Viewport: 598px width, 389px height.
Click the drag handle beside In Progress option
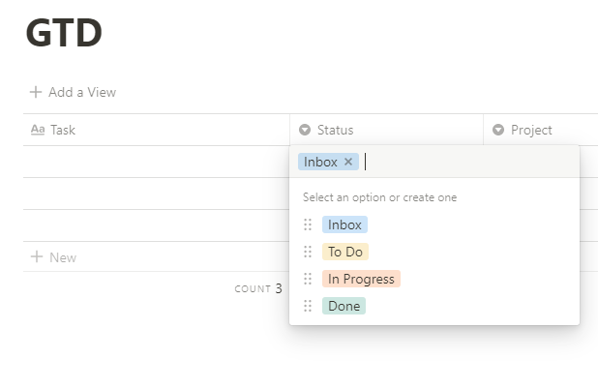click(308, 279)
